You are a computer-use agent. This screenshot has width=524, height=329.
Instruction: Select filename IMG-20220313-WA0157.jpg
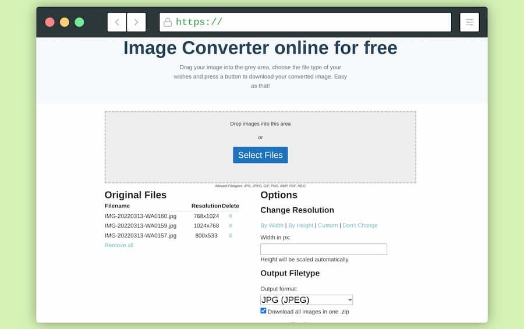[x=140, y=236]
